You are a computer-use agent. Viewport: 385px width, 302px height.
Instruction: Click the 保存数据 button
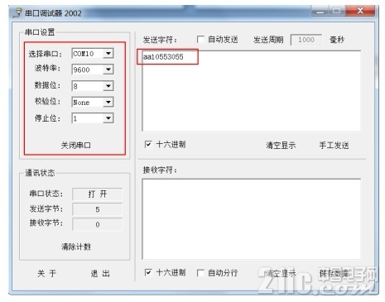pyautogui.click(x=334, y=273)
